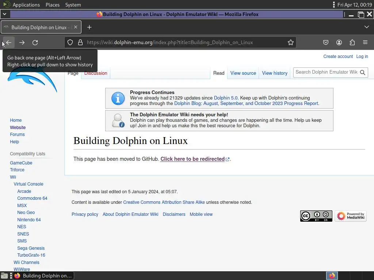Viewport: 374px width, 280px height.
Task: Open TurboGrafx-16 sidebar link
Action: (x=31, y=255)
